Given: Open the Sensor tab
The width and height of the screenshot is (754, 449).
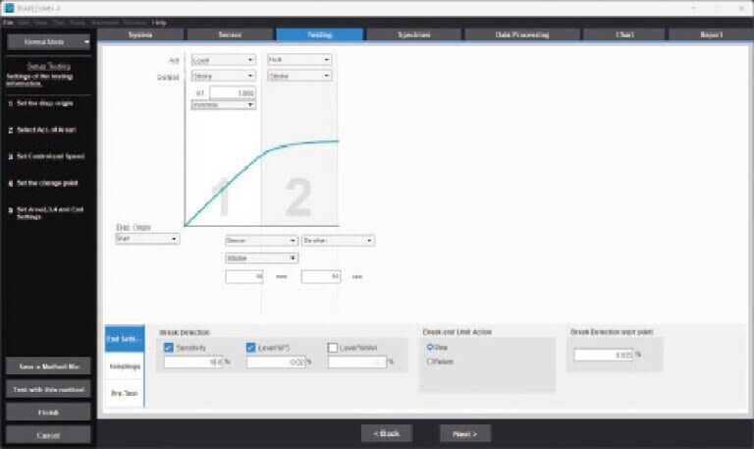Looking at the screenshot, I should (230, 34).
